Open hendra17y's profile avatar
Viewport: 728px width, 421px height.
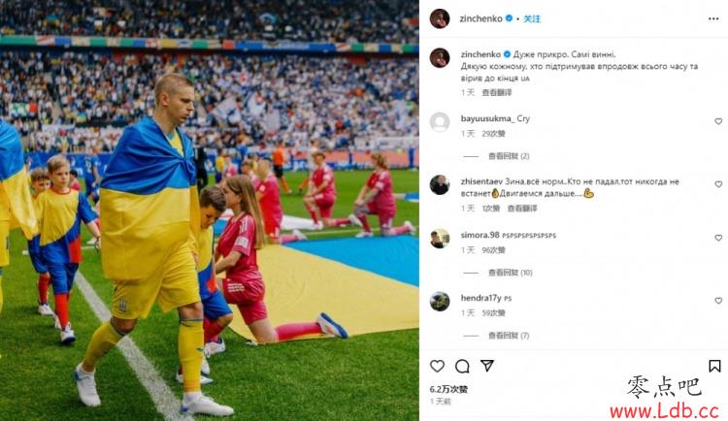click(x=439, y=302)
